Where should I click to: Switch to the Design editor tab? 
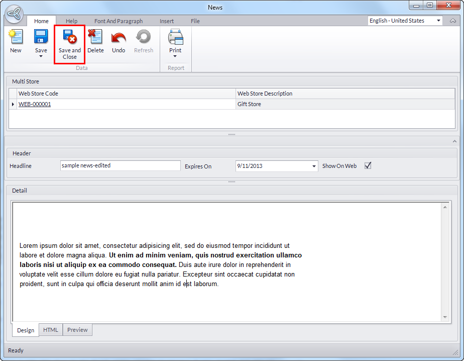click(x=26, y=330)
